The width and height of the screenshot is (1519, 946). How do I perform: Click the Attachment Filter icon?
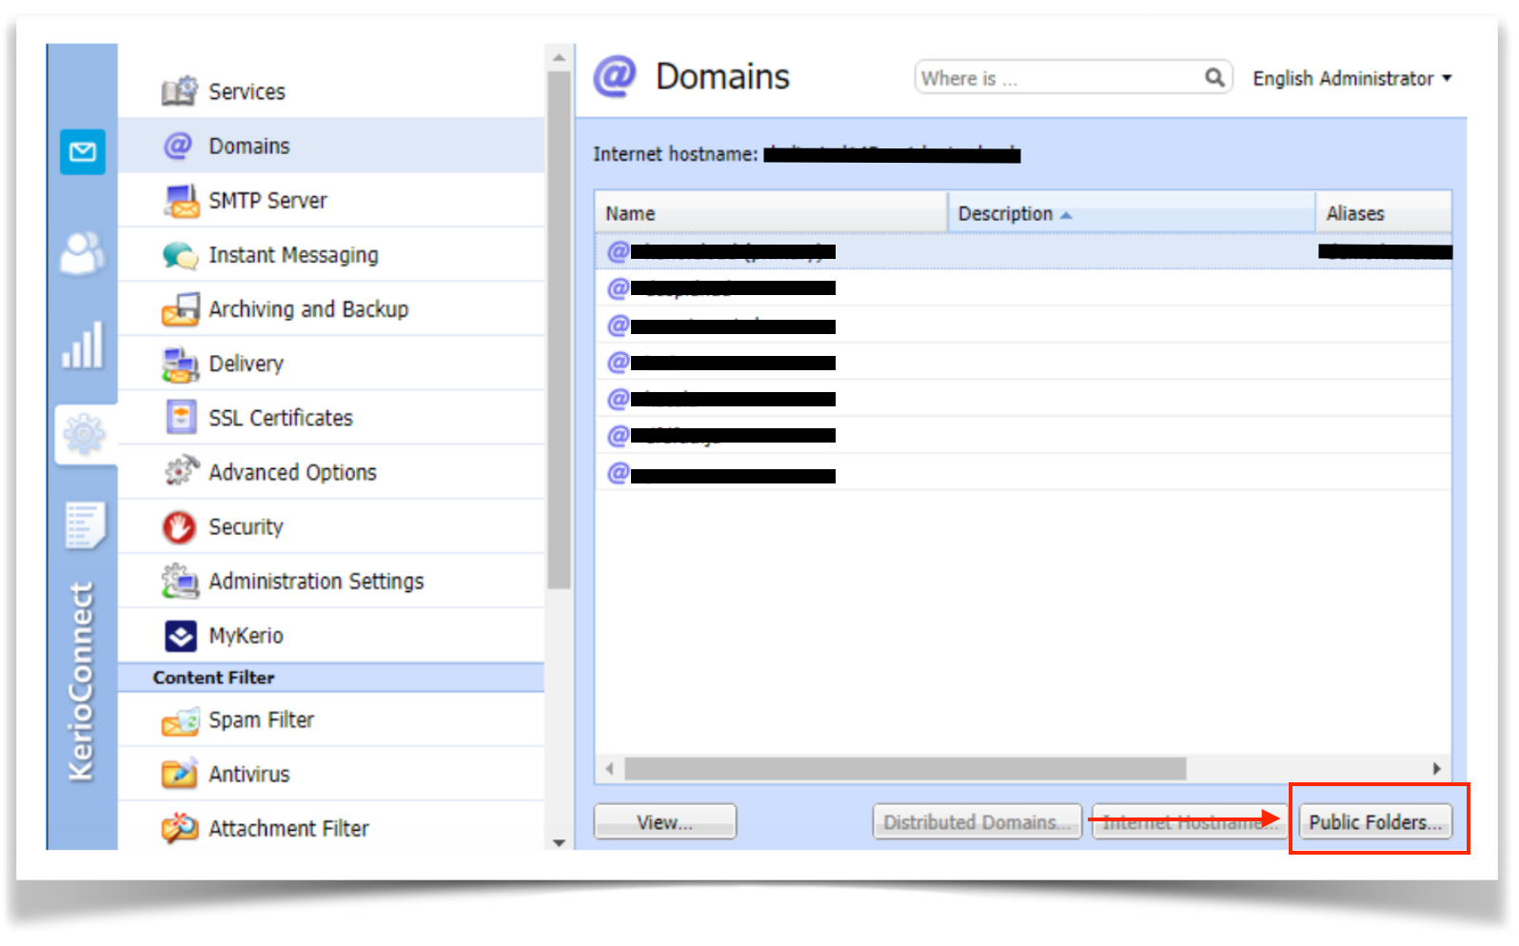[180, 829]
